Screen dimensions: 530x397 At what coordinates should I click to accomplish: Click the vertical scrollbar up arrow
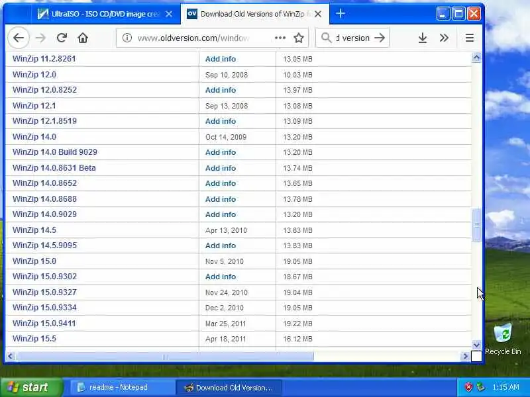[476, 58]
